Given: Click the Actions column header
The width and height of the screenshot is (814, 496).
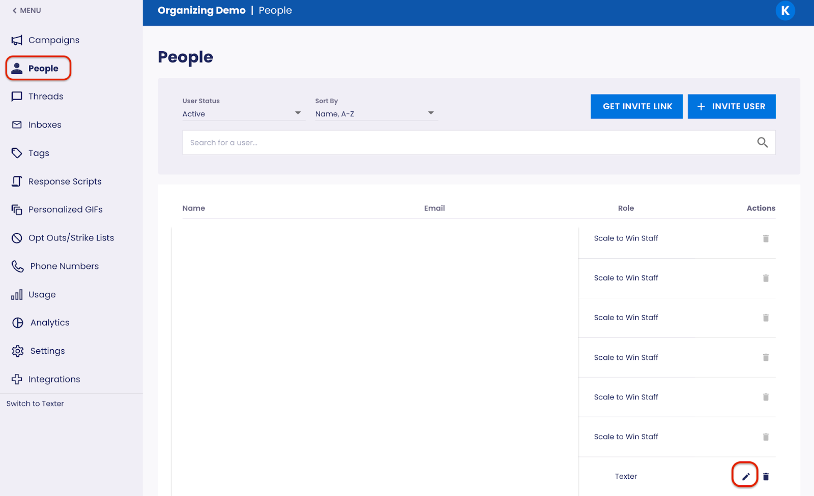Looking at the screenshot, I should (x=761, y=208).
